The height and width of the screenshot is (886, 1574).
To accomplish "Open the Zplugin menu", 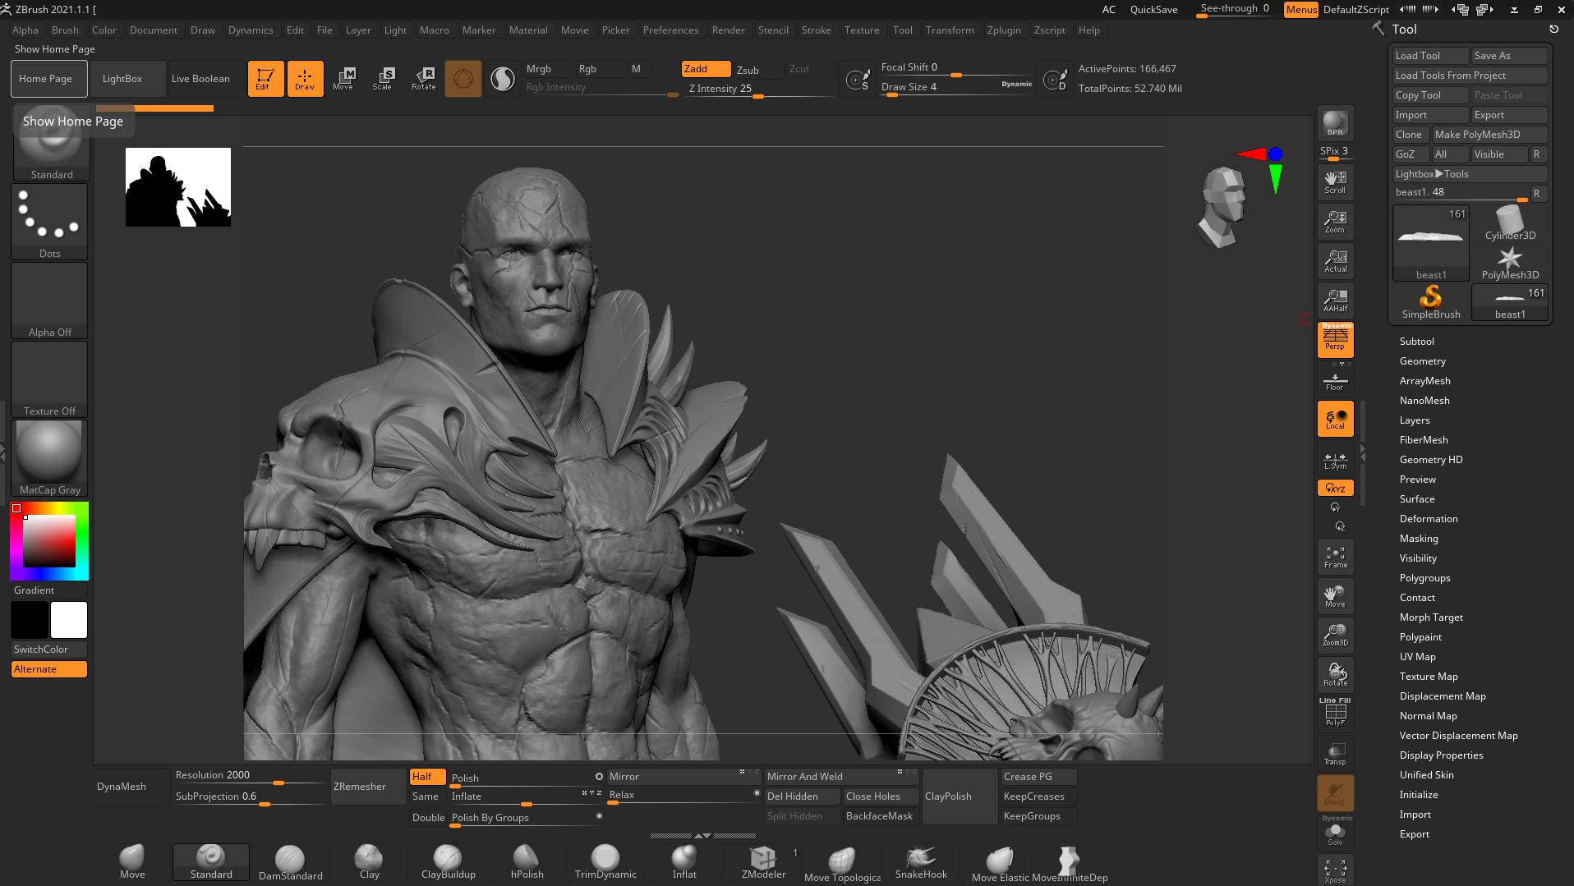I will 1004,30.
